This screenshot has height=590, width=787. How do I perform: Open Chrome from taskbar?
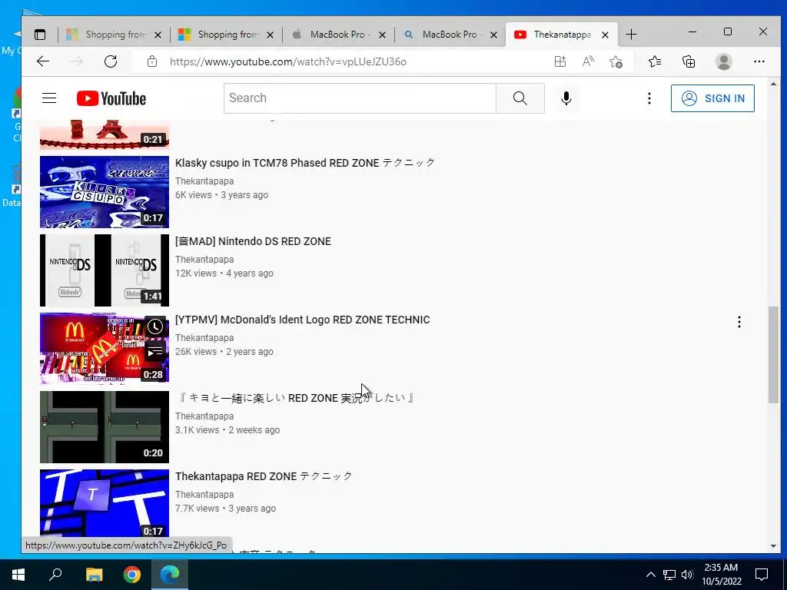(x=132, y=575)
